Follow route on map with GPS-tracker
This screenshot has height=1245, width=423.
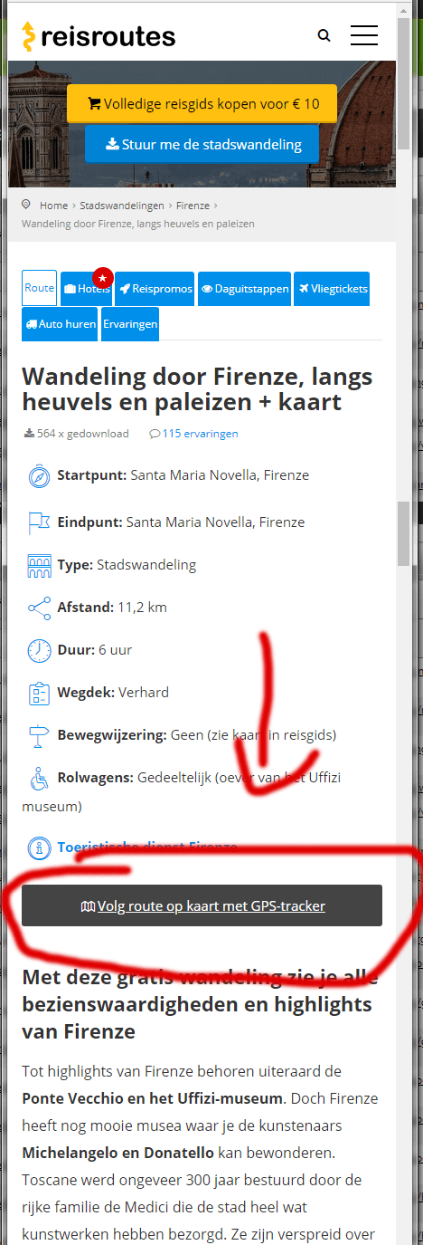202,905
